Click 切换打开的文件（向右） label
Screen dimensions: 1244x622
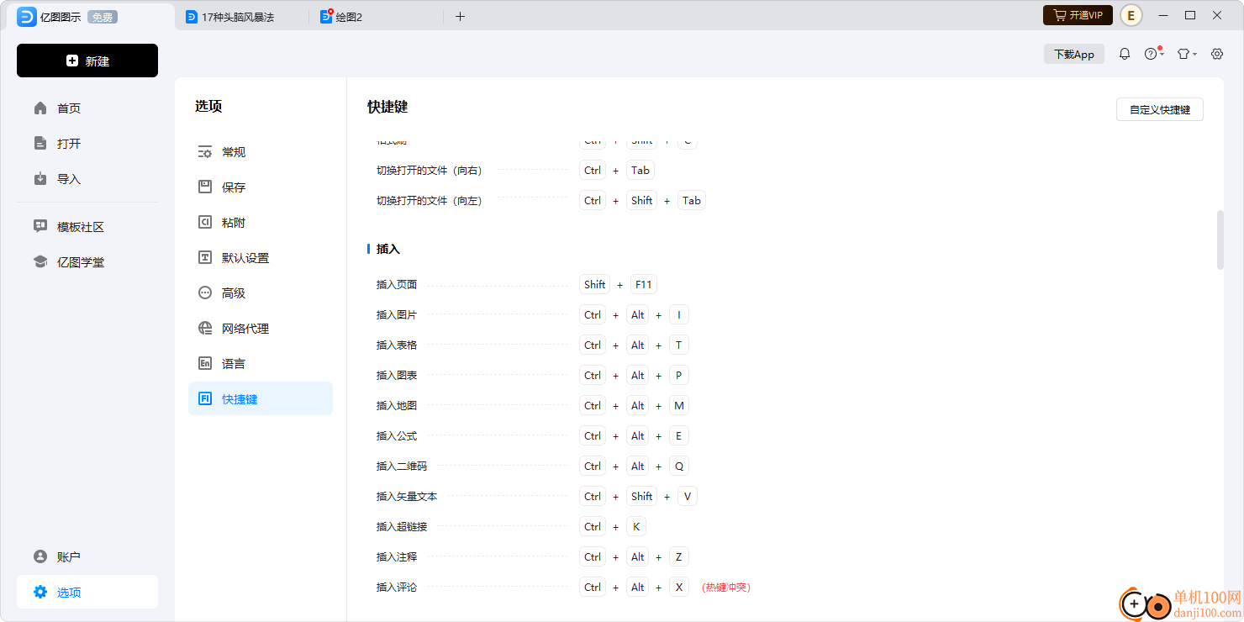(430, 171)
